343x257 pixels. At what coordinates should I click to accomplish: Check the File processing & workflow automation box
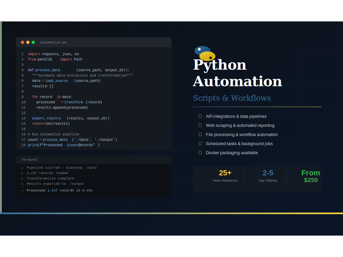(200, 134)
